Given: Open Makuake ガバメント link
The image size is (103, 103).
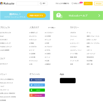Looking at the screenshot, I should (x=7, y=83).
